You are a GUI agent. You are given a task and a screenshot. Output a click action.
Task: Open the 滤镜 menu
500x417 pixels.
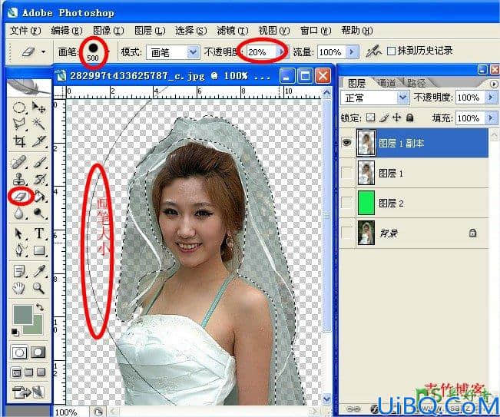(233, 31)
